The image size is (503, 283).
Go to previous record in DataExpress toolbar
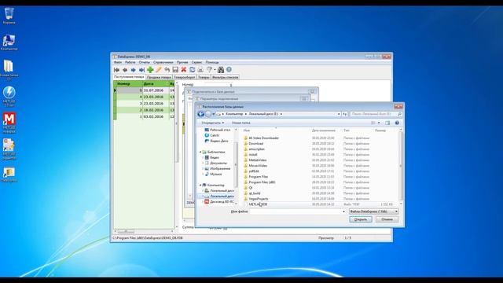tap(125, 70)
